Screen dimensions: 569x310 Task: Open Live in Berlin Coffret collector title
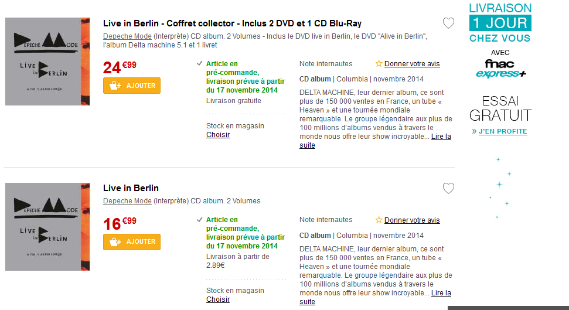pos(232,23)
